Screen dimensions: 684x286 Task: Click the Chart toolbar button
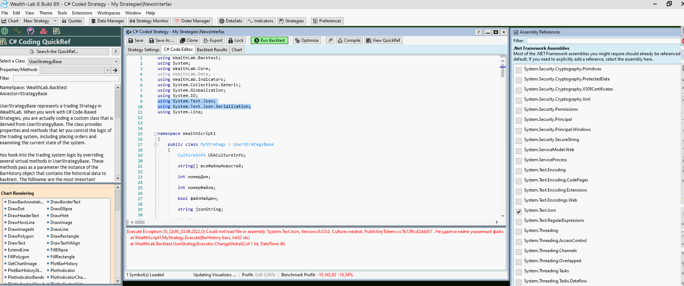tap(10, 21)
